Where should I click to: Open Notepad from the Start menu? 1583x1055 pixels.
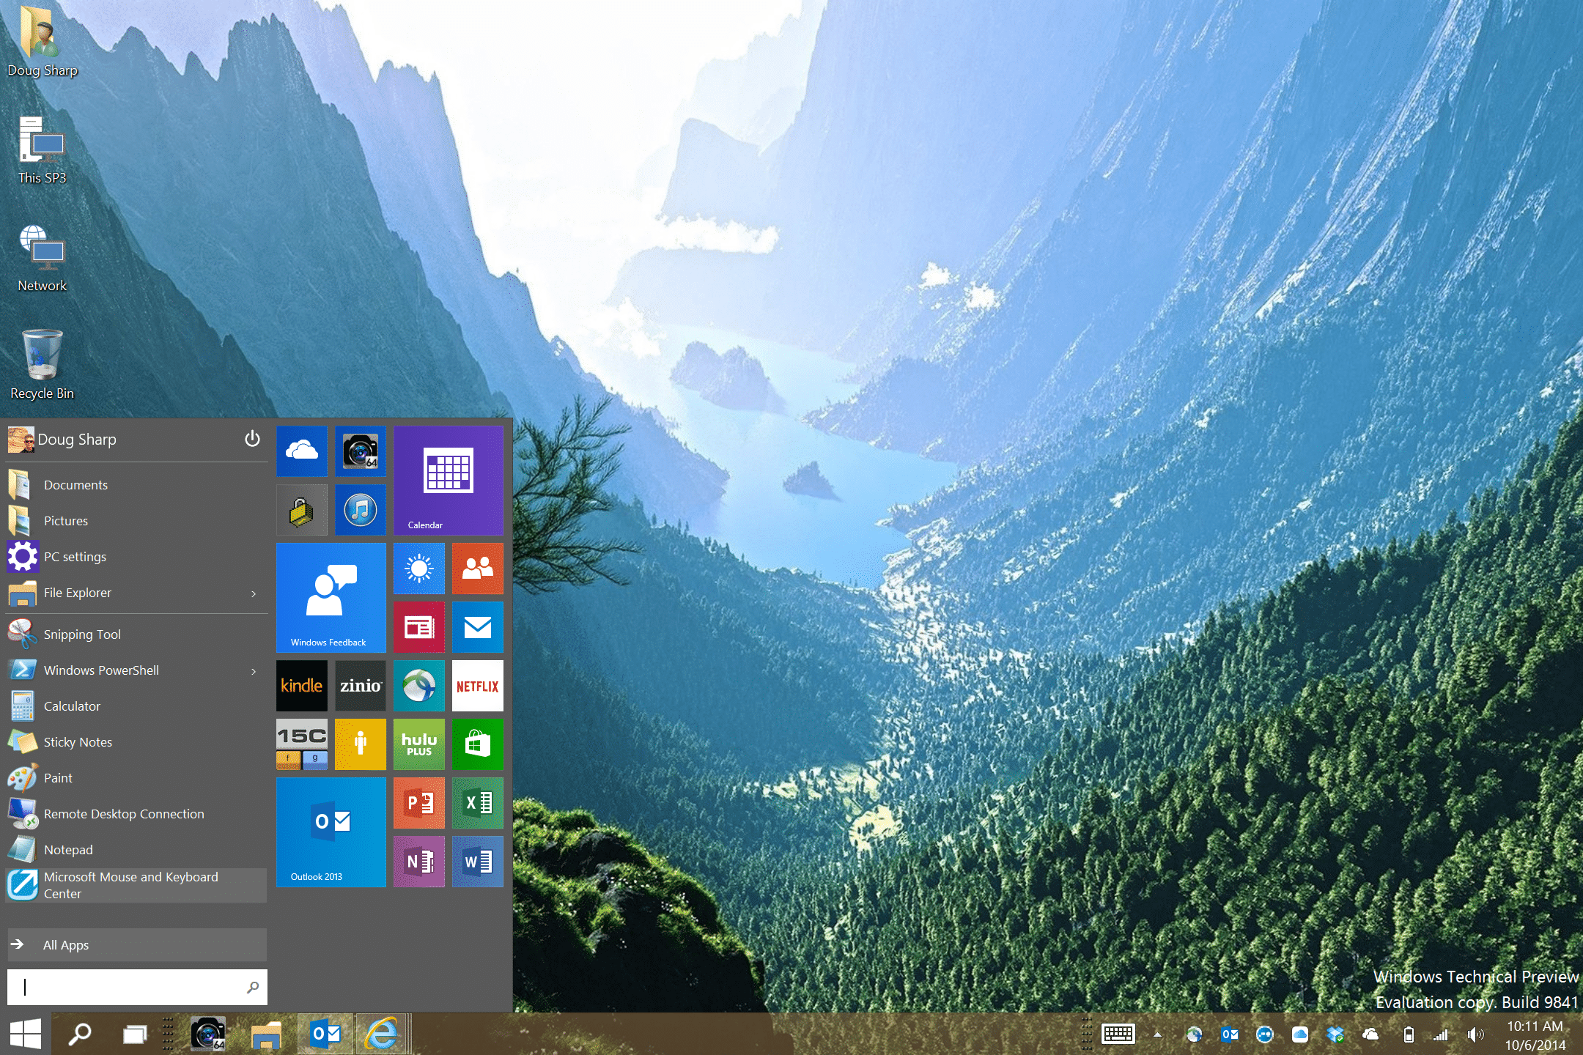pyautogui.click(x=136, y=850)
